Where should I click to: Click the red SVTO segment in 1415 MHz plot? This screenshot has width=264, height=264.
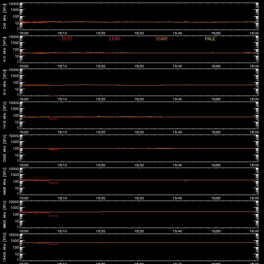[x=53, y=119]
